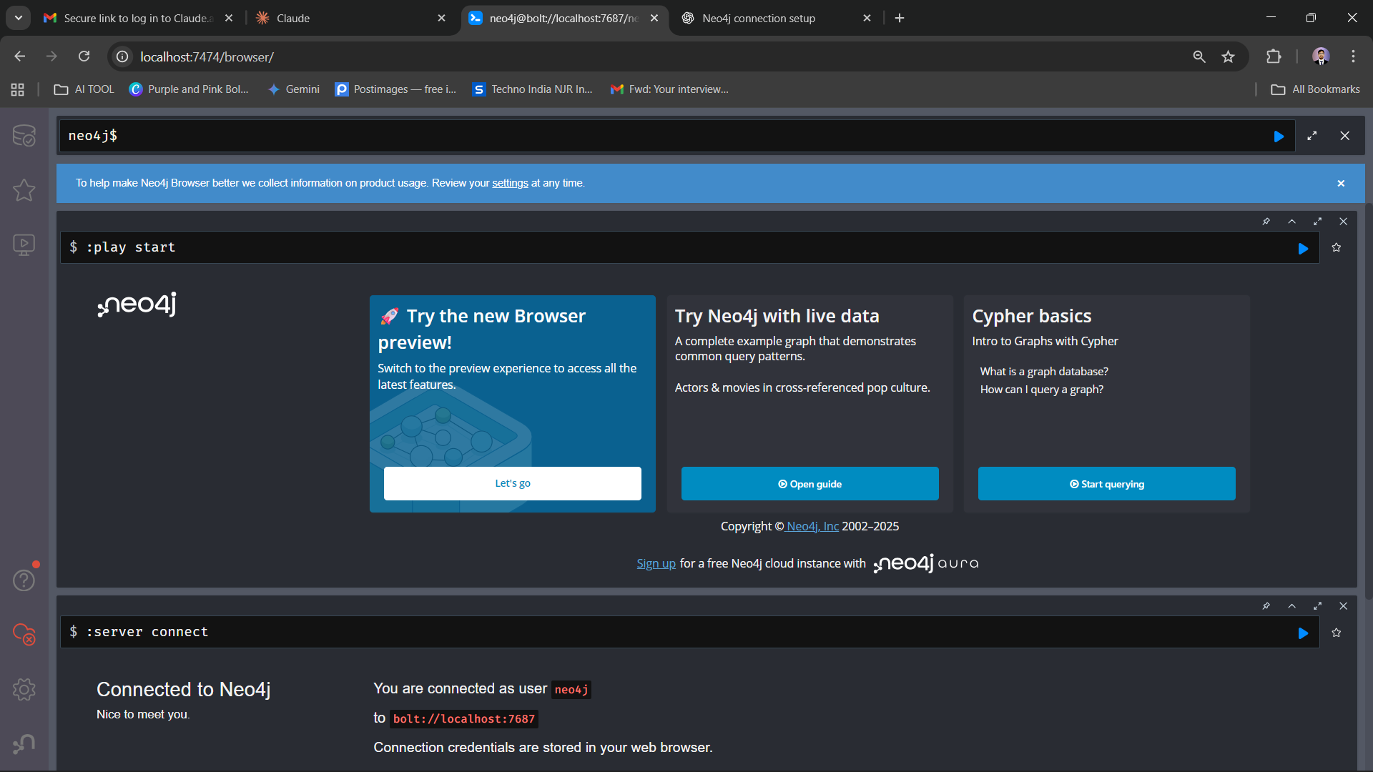Image resolution: width=1373 pixels, height=772 pixels.
Task: Open the Techno India NJR bookmark
Action: point(533,89)
